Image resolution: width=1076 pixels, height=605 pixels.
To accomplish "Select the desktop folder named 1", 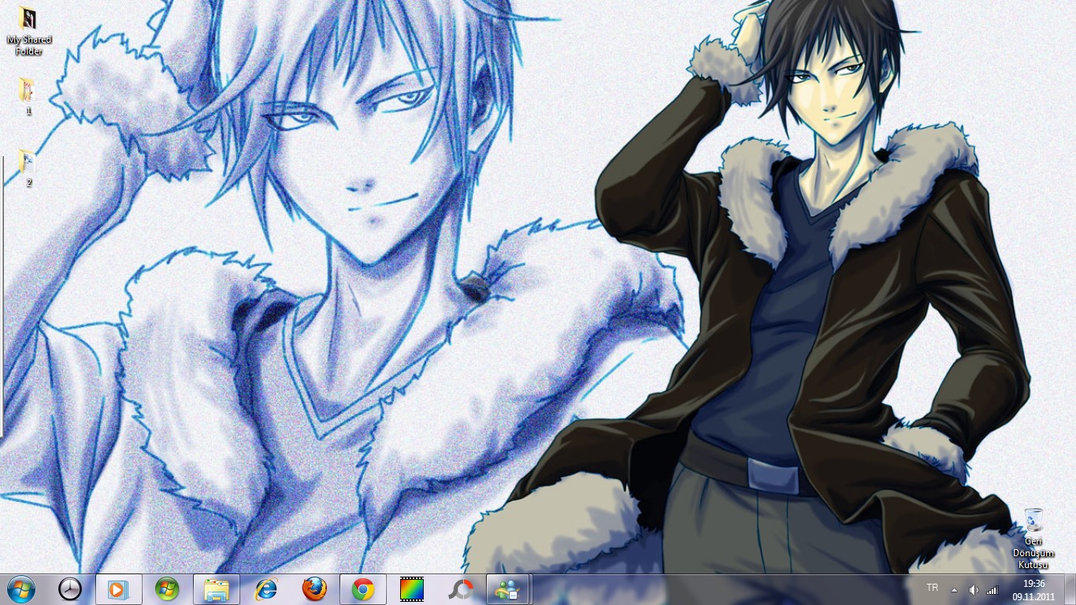I will (x=28, y=96).
